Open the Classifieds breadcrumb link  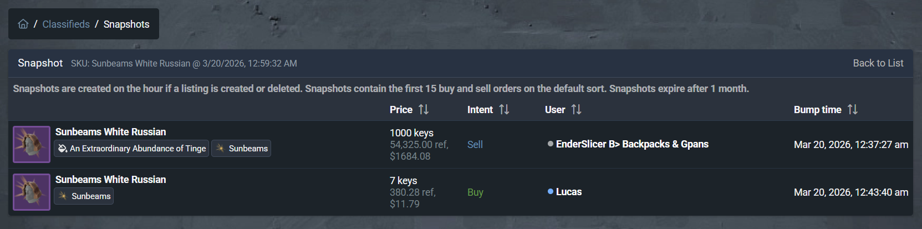click(66, 24)
